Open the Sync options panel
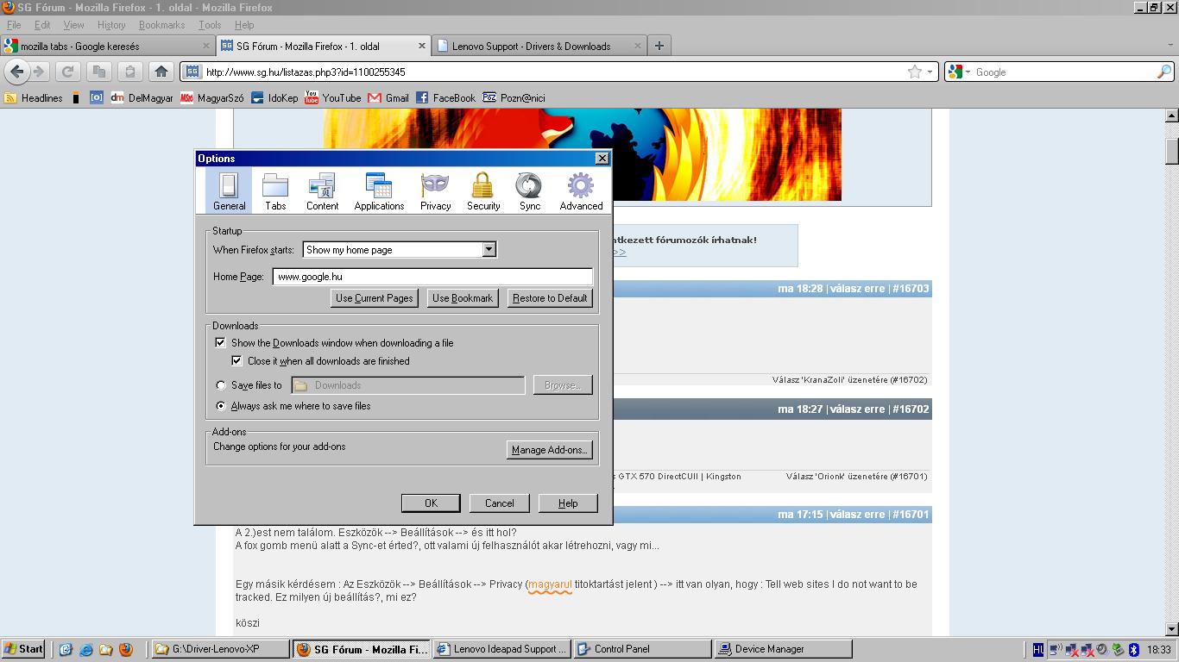Screen dimensions: 1179x662 pos(529,190)
